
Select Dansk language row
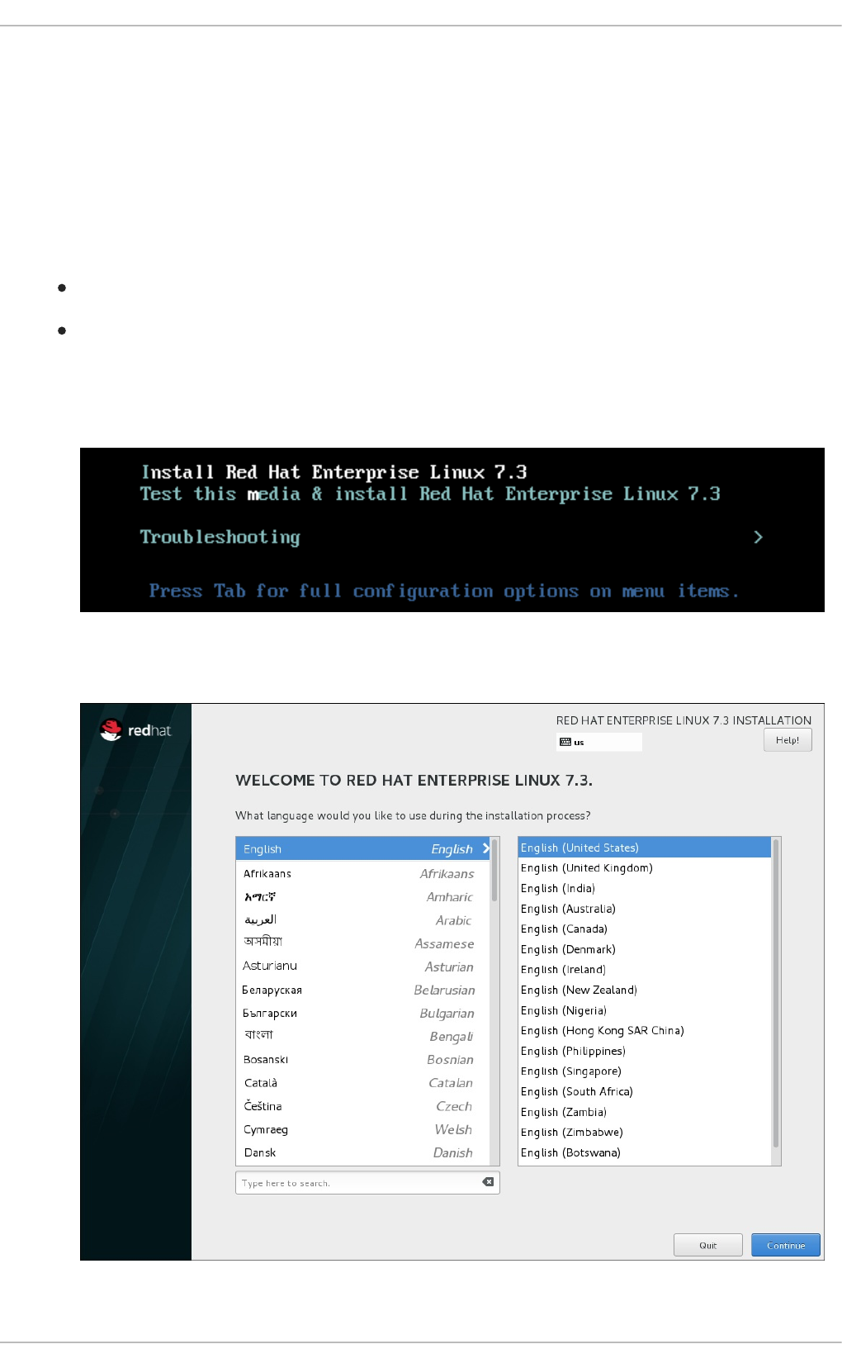point(363,1152)
